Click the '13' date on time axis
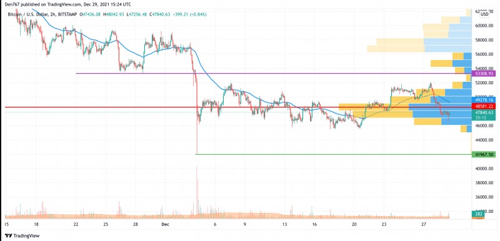Screen dimensions: 500x241 tap(284, 224)
